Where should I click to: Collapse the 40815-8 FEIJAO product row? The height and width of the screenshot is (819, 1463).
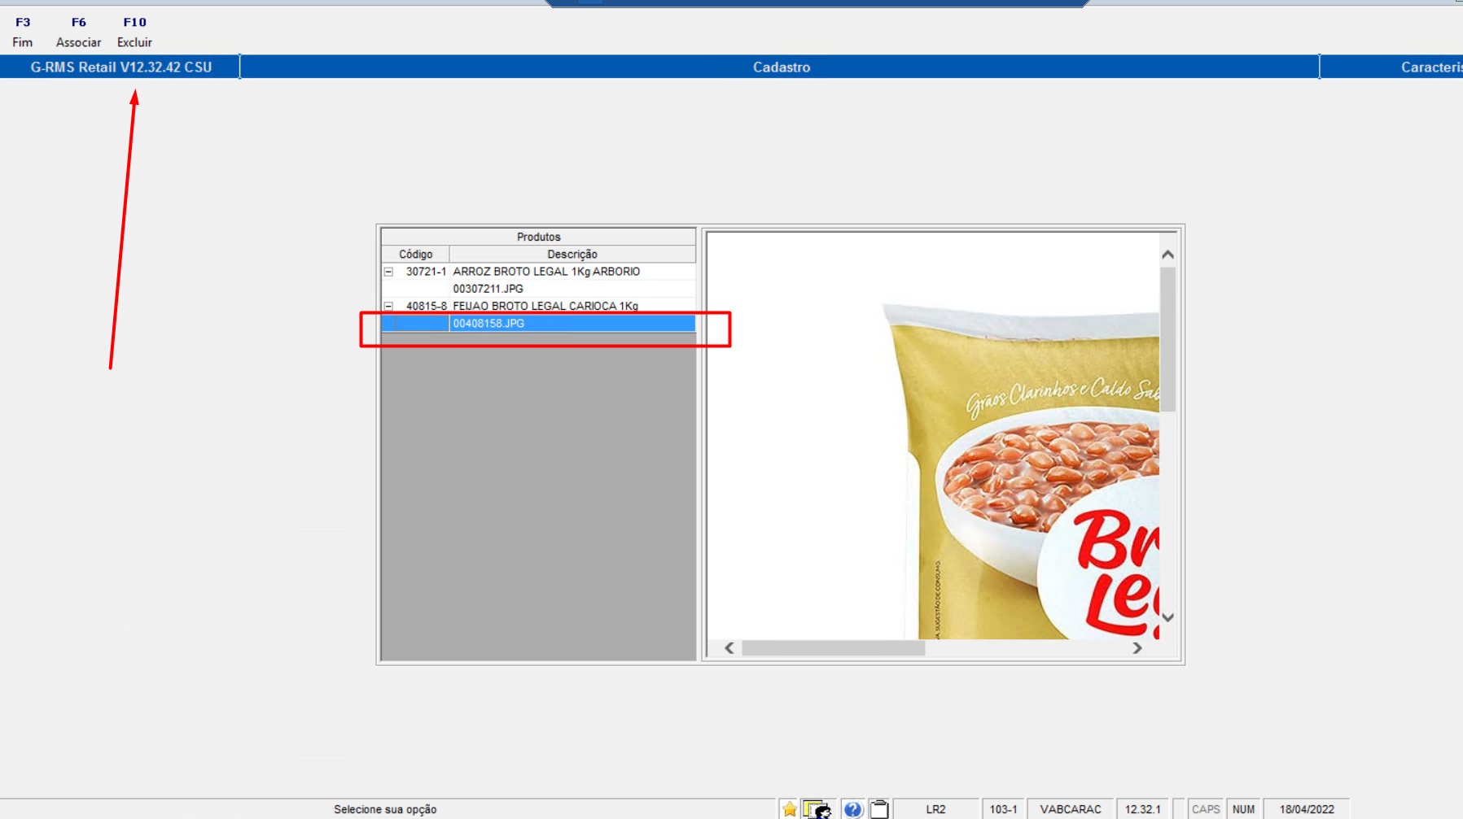tap(388, 306)
